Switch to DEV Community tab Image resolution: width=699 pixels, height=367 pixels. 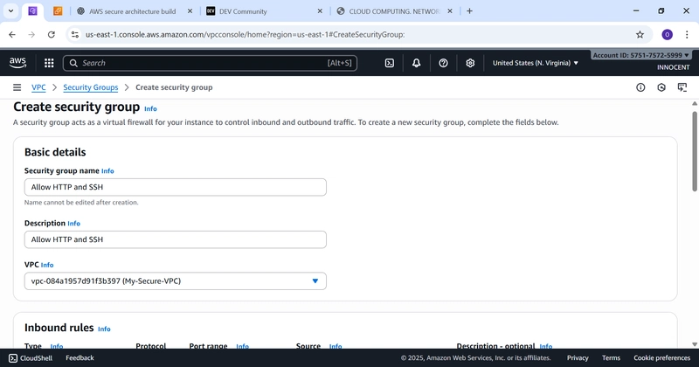243,11
